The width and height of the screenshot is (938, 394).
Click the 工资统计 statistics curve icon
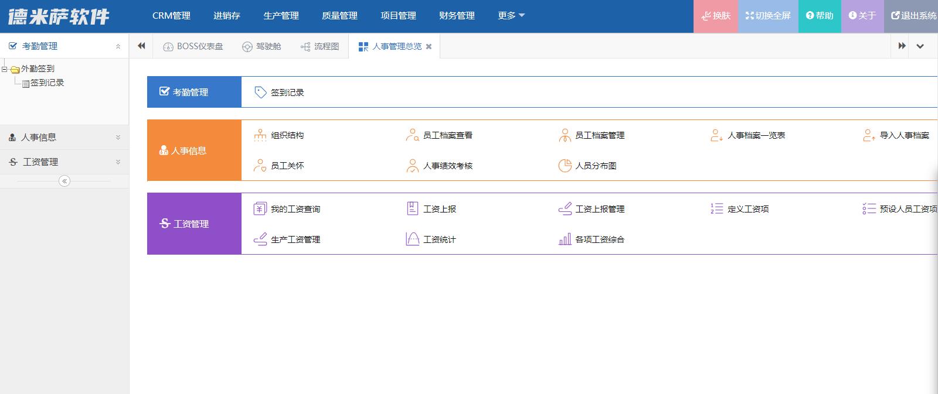coord(413,239)
